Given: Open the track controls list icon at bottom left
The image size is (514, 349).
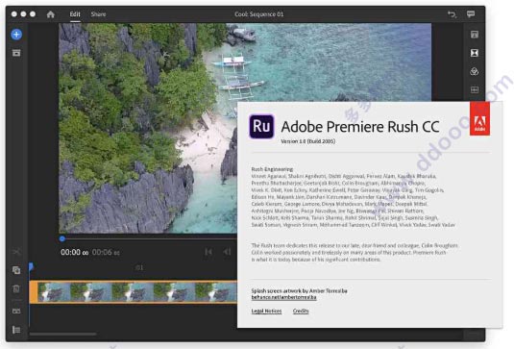Looking at the screenshot, I should pyautogui.click(x=16, y=330).
